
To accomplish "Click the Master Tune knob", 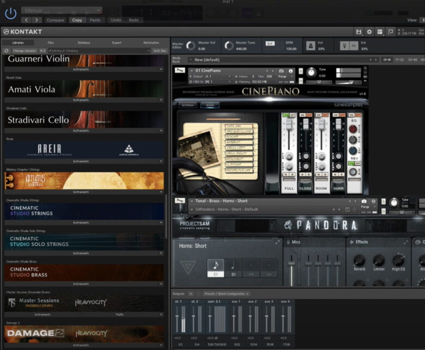I will tap(229, 46).
